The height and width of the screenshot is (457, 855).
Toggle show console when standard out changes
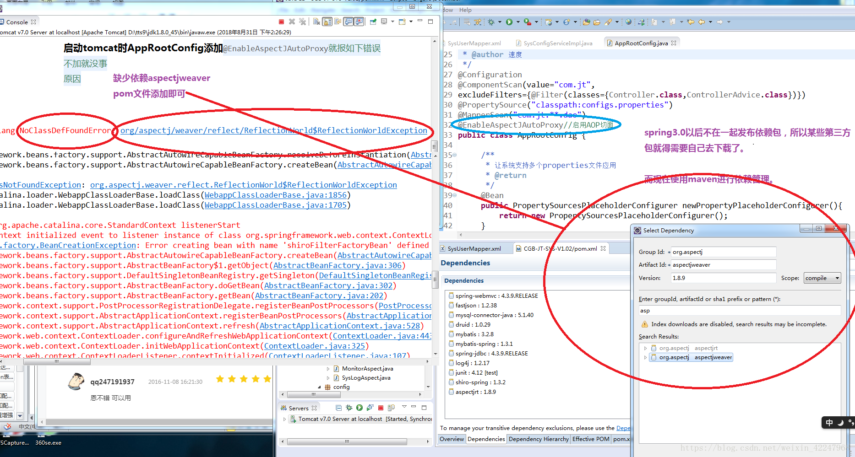pos(349,22)
